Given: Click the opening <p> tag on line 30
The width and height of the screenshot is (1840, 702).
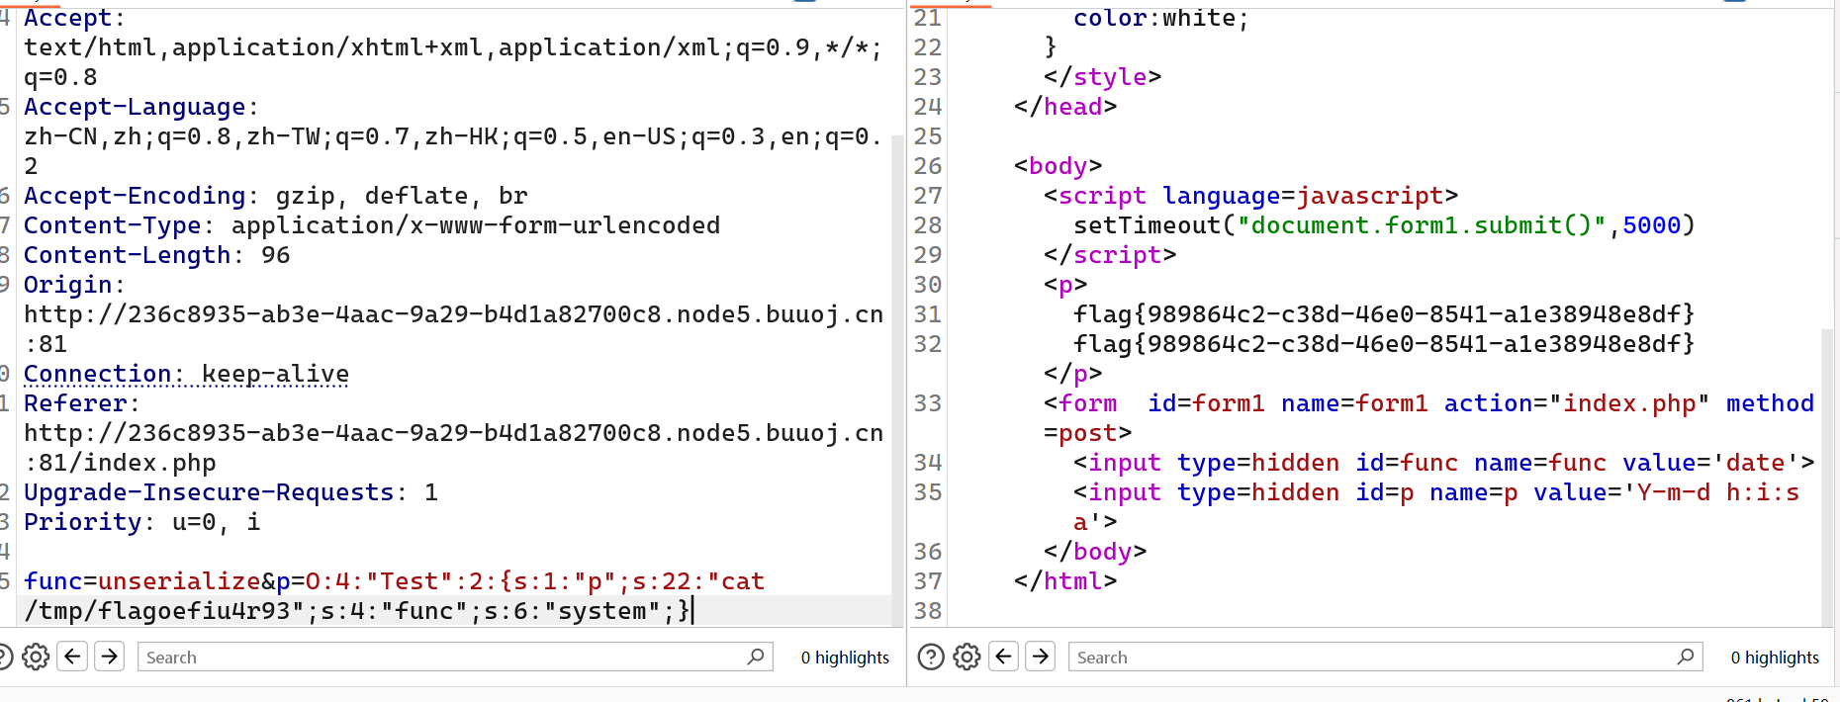Looking at the screenshot, I should pos(1065,285).
